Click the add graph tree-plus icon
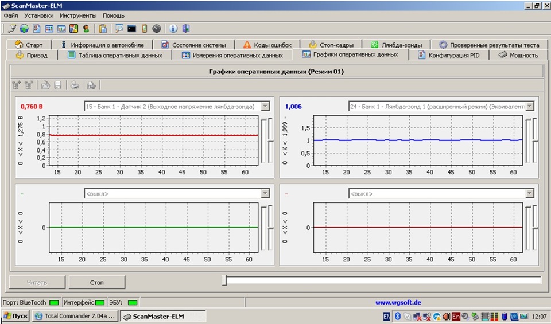This screenshot has width=551, height=324. 17,85
